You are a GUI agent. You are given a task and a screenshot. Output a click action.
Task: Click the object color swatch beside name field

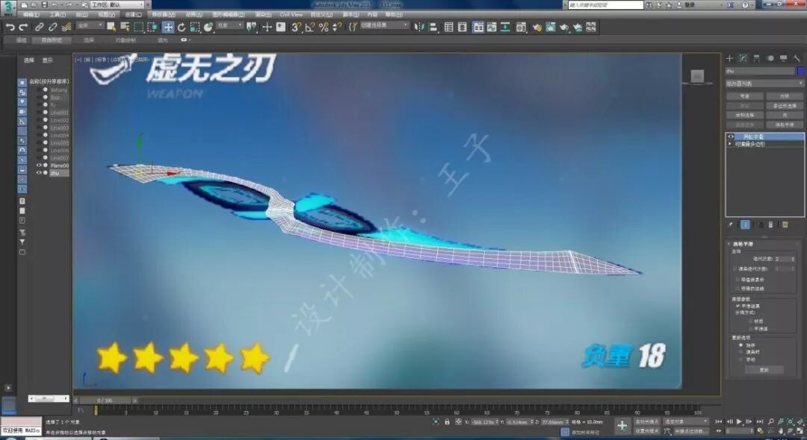800,71
